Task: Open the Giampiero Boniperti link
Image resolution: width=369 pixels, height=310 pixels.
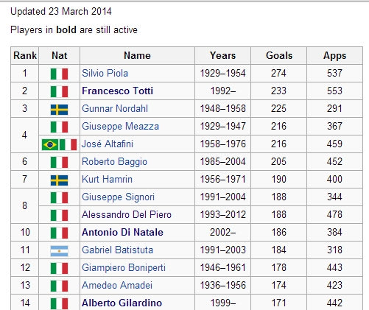Action: pyautogui.click(x=124, y=268)
